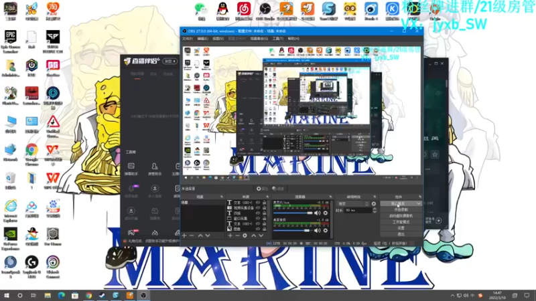Adjust the 桌面音频 volume slider
Screen dimensions: 536x301
point(293,230)
